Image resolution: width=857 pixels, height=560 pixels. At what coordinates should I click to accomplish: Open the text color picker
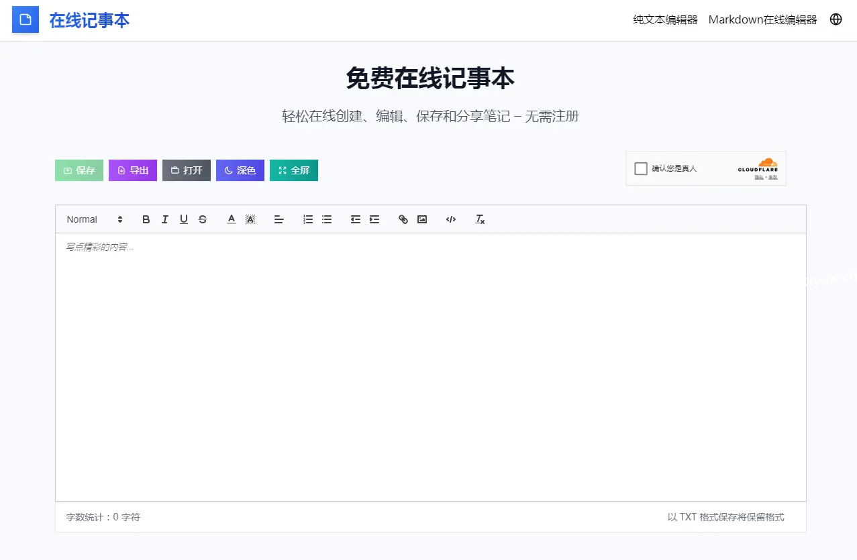click(x=232, y=219)
